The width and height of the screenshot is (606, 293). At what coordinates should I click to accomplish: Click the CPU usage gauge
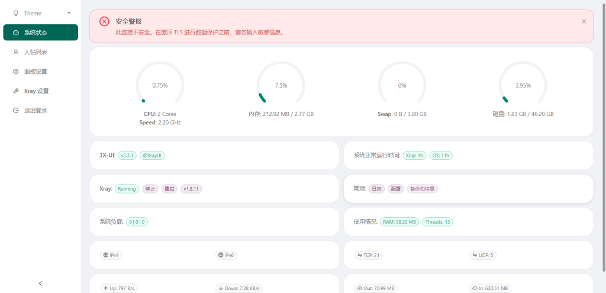160,85
